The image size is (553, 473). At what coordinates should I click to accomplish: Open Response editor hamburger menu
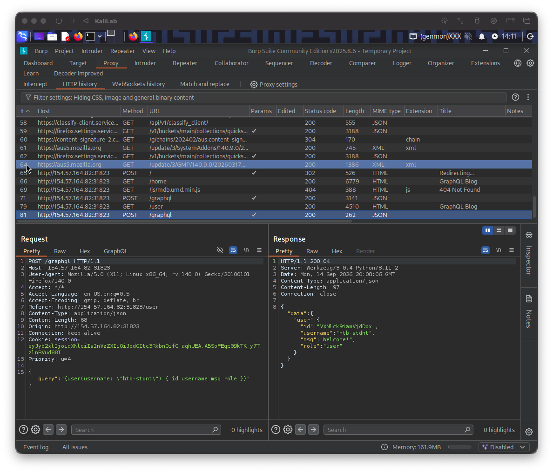(512, 250)
